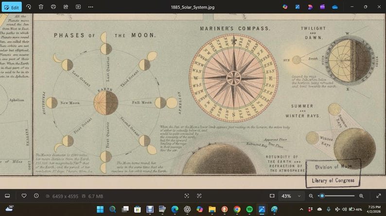
Task: Open the volume speaker tray icon
Action: tap(344, 209)
